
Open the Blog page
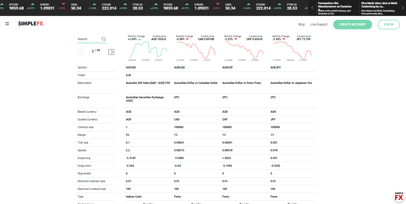click(301, 24)
